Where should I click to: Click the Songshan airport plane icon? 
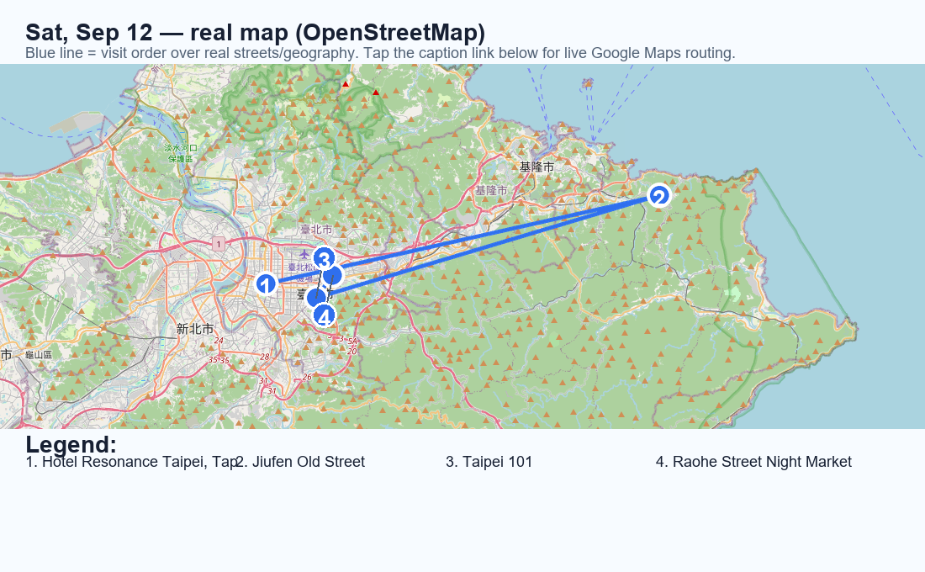[x=304, y=254]
